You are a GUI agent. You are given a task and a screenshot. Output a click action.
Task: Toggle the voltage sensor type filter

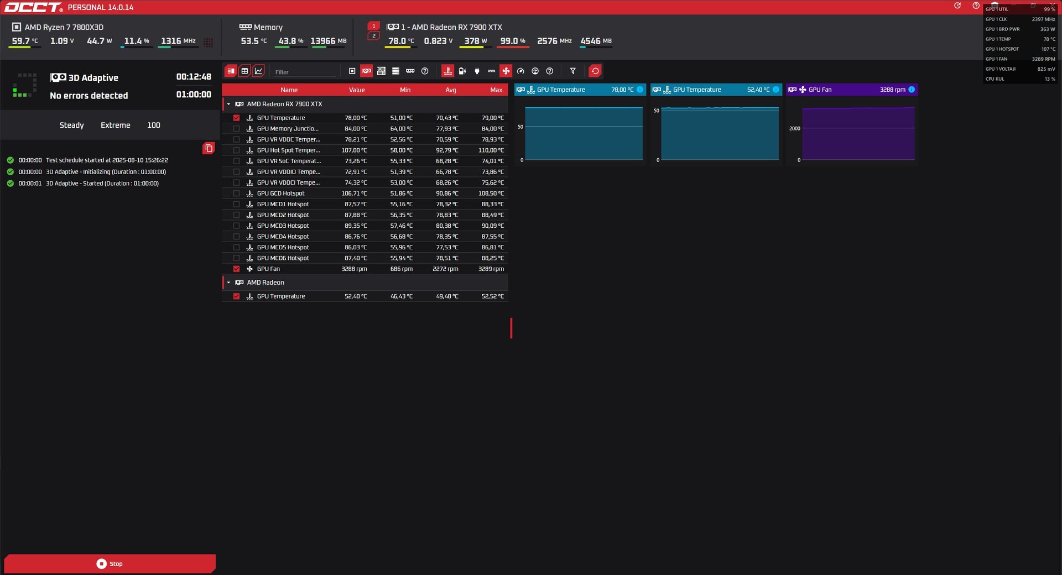point(491,71)
